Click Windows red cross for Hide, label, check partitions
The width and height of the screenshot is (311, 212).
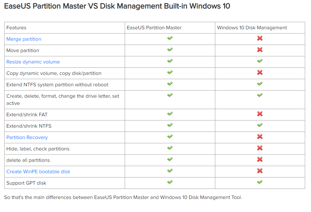(260, 148)
